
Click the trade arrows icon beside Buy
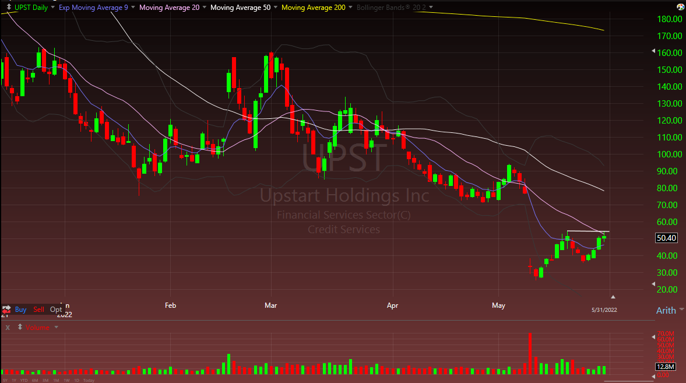[x=6, y=310]
